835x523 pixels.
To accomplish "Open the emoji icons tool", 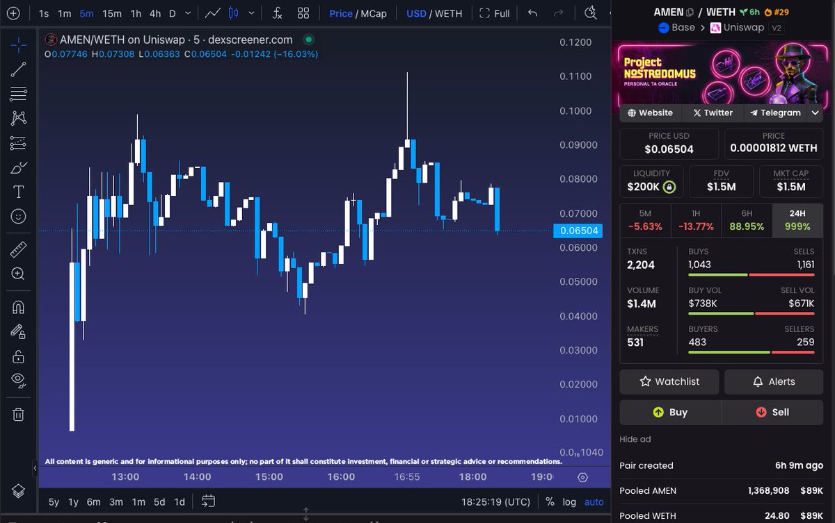I will 19,217.
